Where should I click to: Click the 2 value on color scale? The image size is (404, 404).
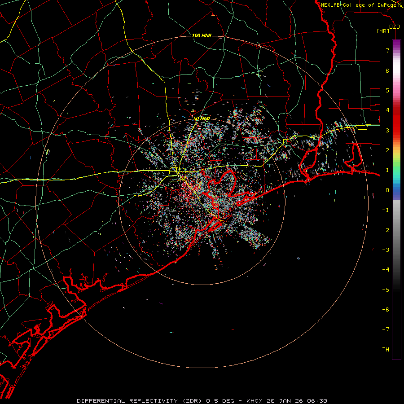tap(387, 150)
